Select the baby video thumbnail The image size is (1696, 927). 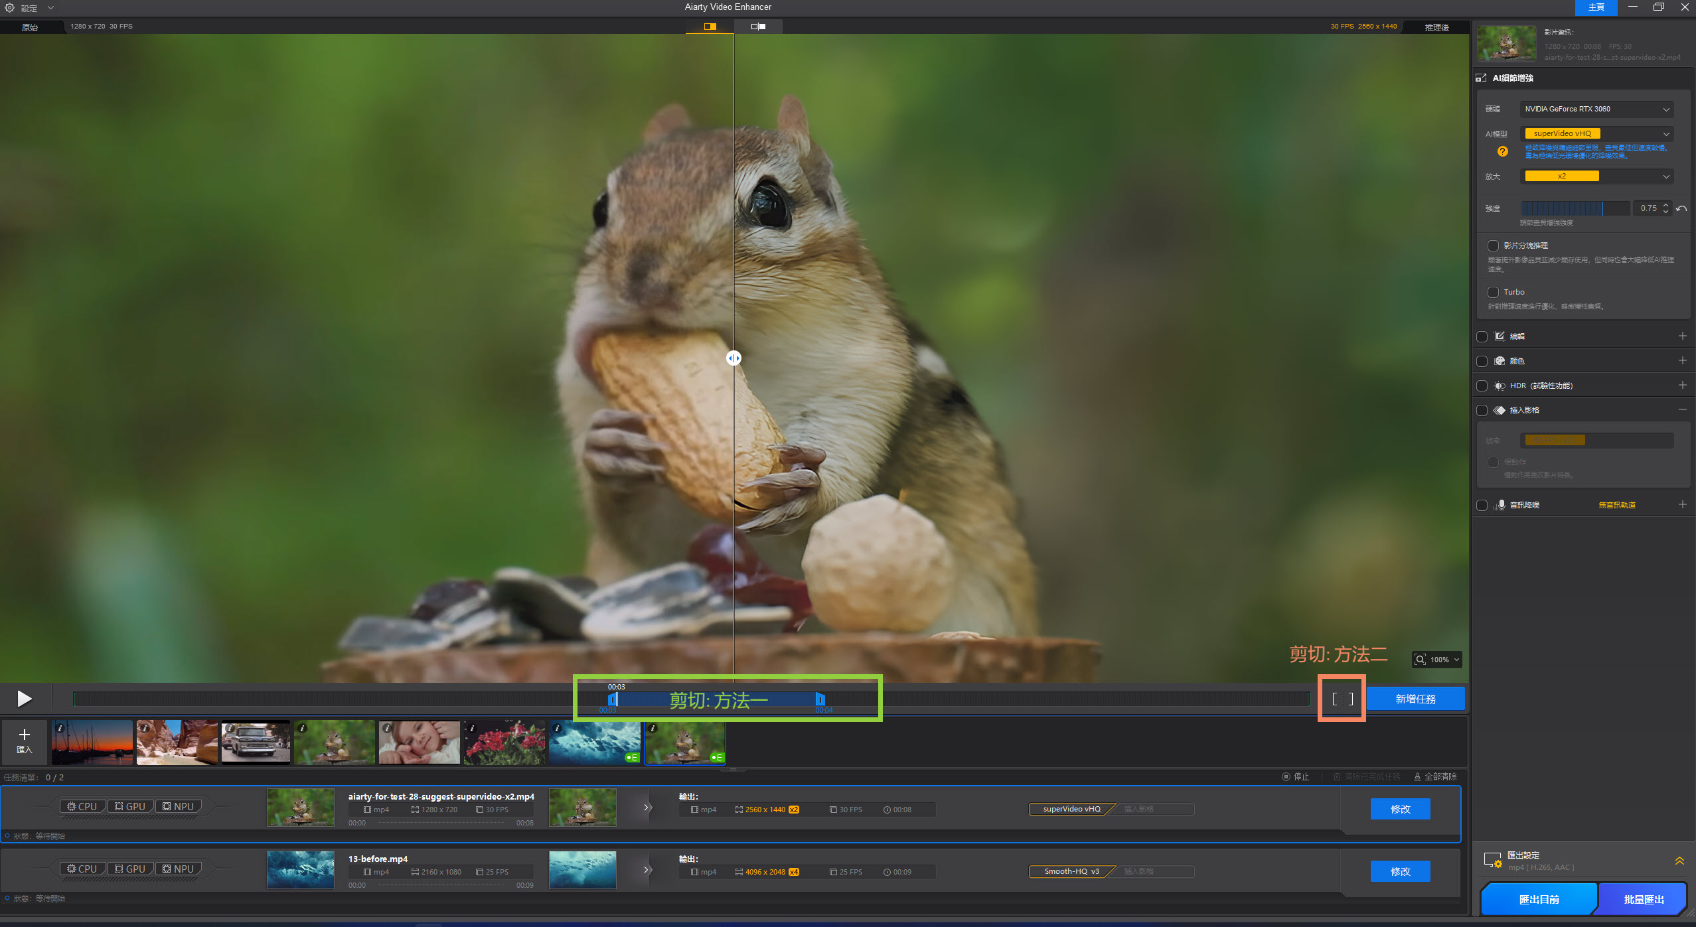[x=419, y=743]
